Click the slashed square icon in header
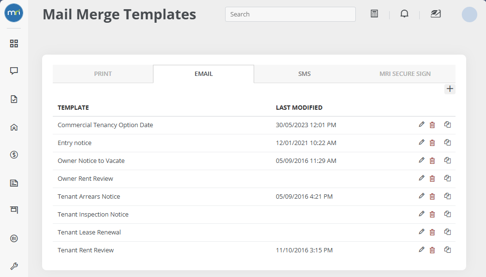This screenshot has height=277, width=486. (x=436, y=14)
